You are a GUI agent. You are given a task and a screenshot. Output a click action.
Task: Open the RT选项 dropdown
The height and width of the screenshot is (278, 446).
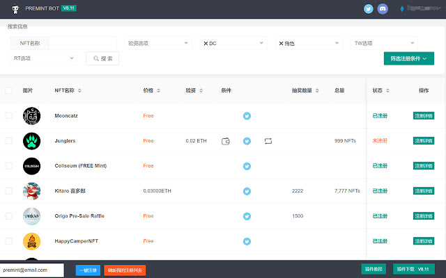(44, 58)
